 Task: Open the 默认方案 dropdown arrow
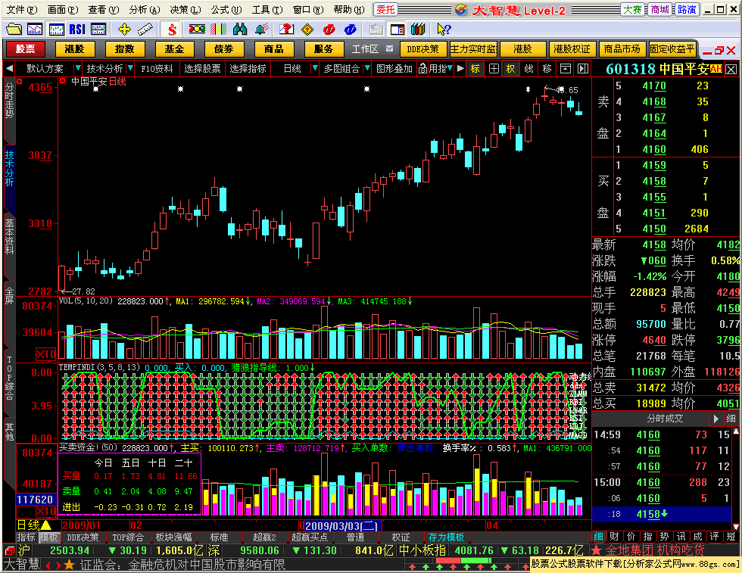click(77, 69)
